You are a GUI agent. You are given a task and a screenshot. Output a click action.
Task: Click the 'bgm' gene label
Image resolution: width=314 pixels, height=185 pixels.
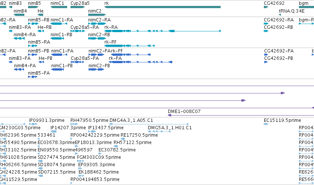click(x=304, y=3)
